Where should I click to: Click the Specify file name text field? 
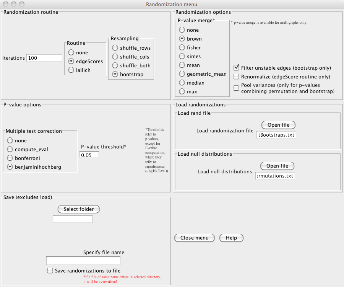coord(83,261)
